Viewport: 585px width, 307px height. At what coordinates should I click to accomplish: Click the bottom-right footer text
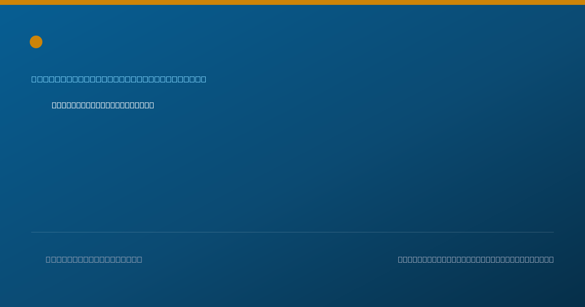click(476, 259)
